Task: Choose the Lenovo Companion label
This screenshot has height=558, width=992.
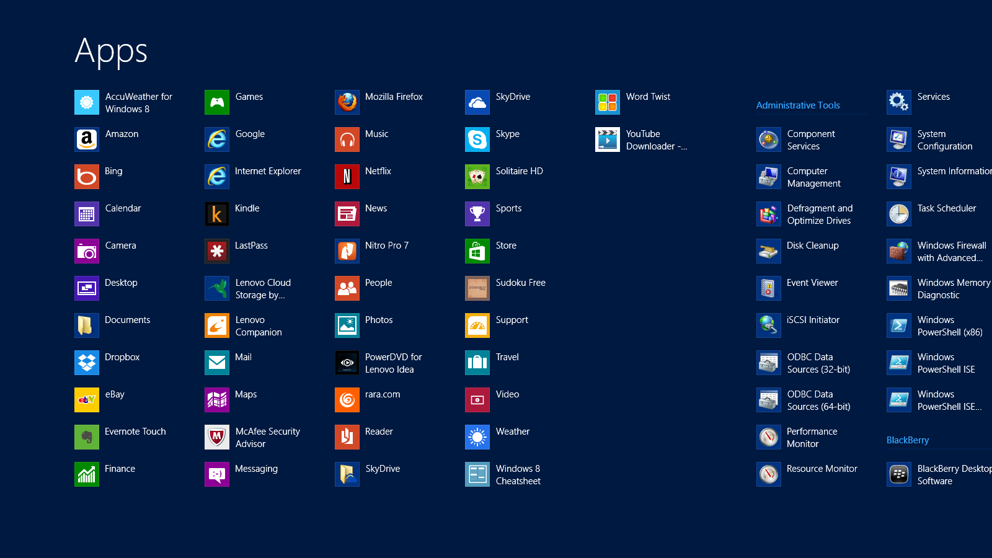Action: (x=259, y=326)
